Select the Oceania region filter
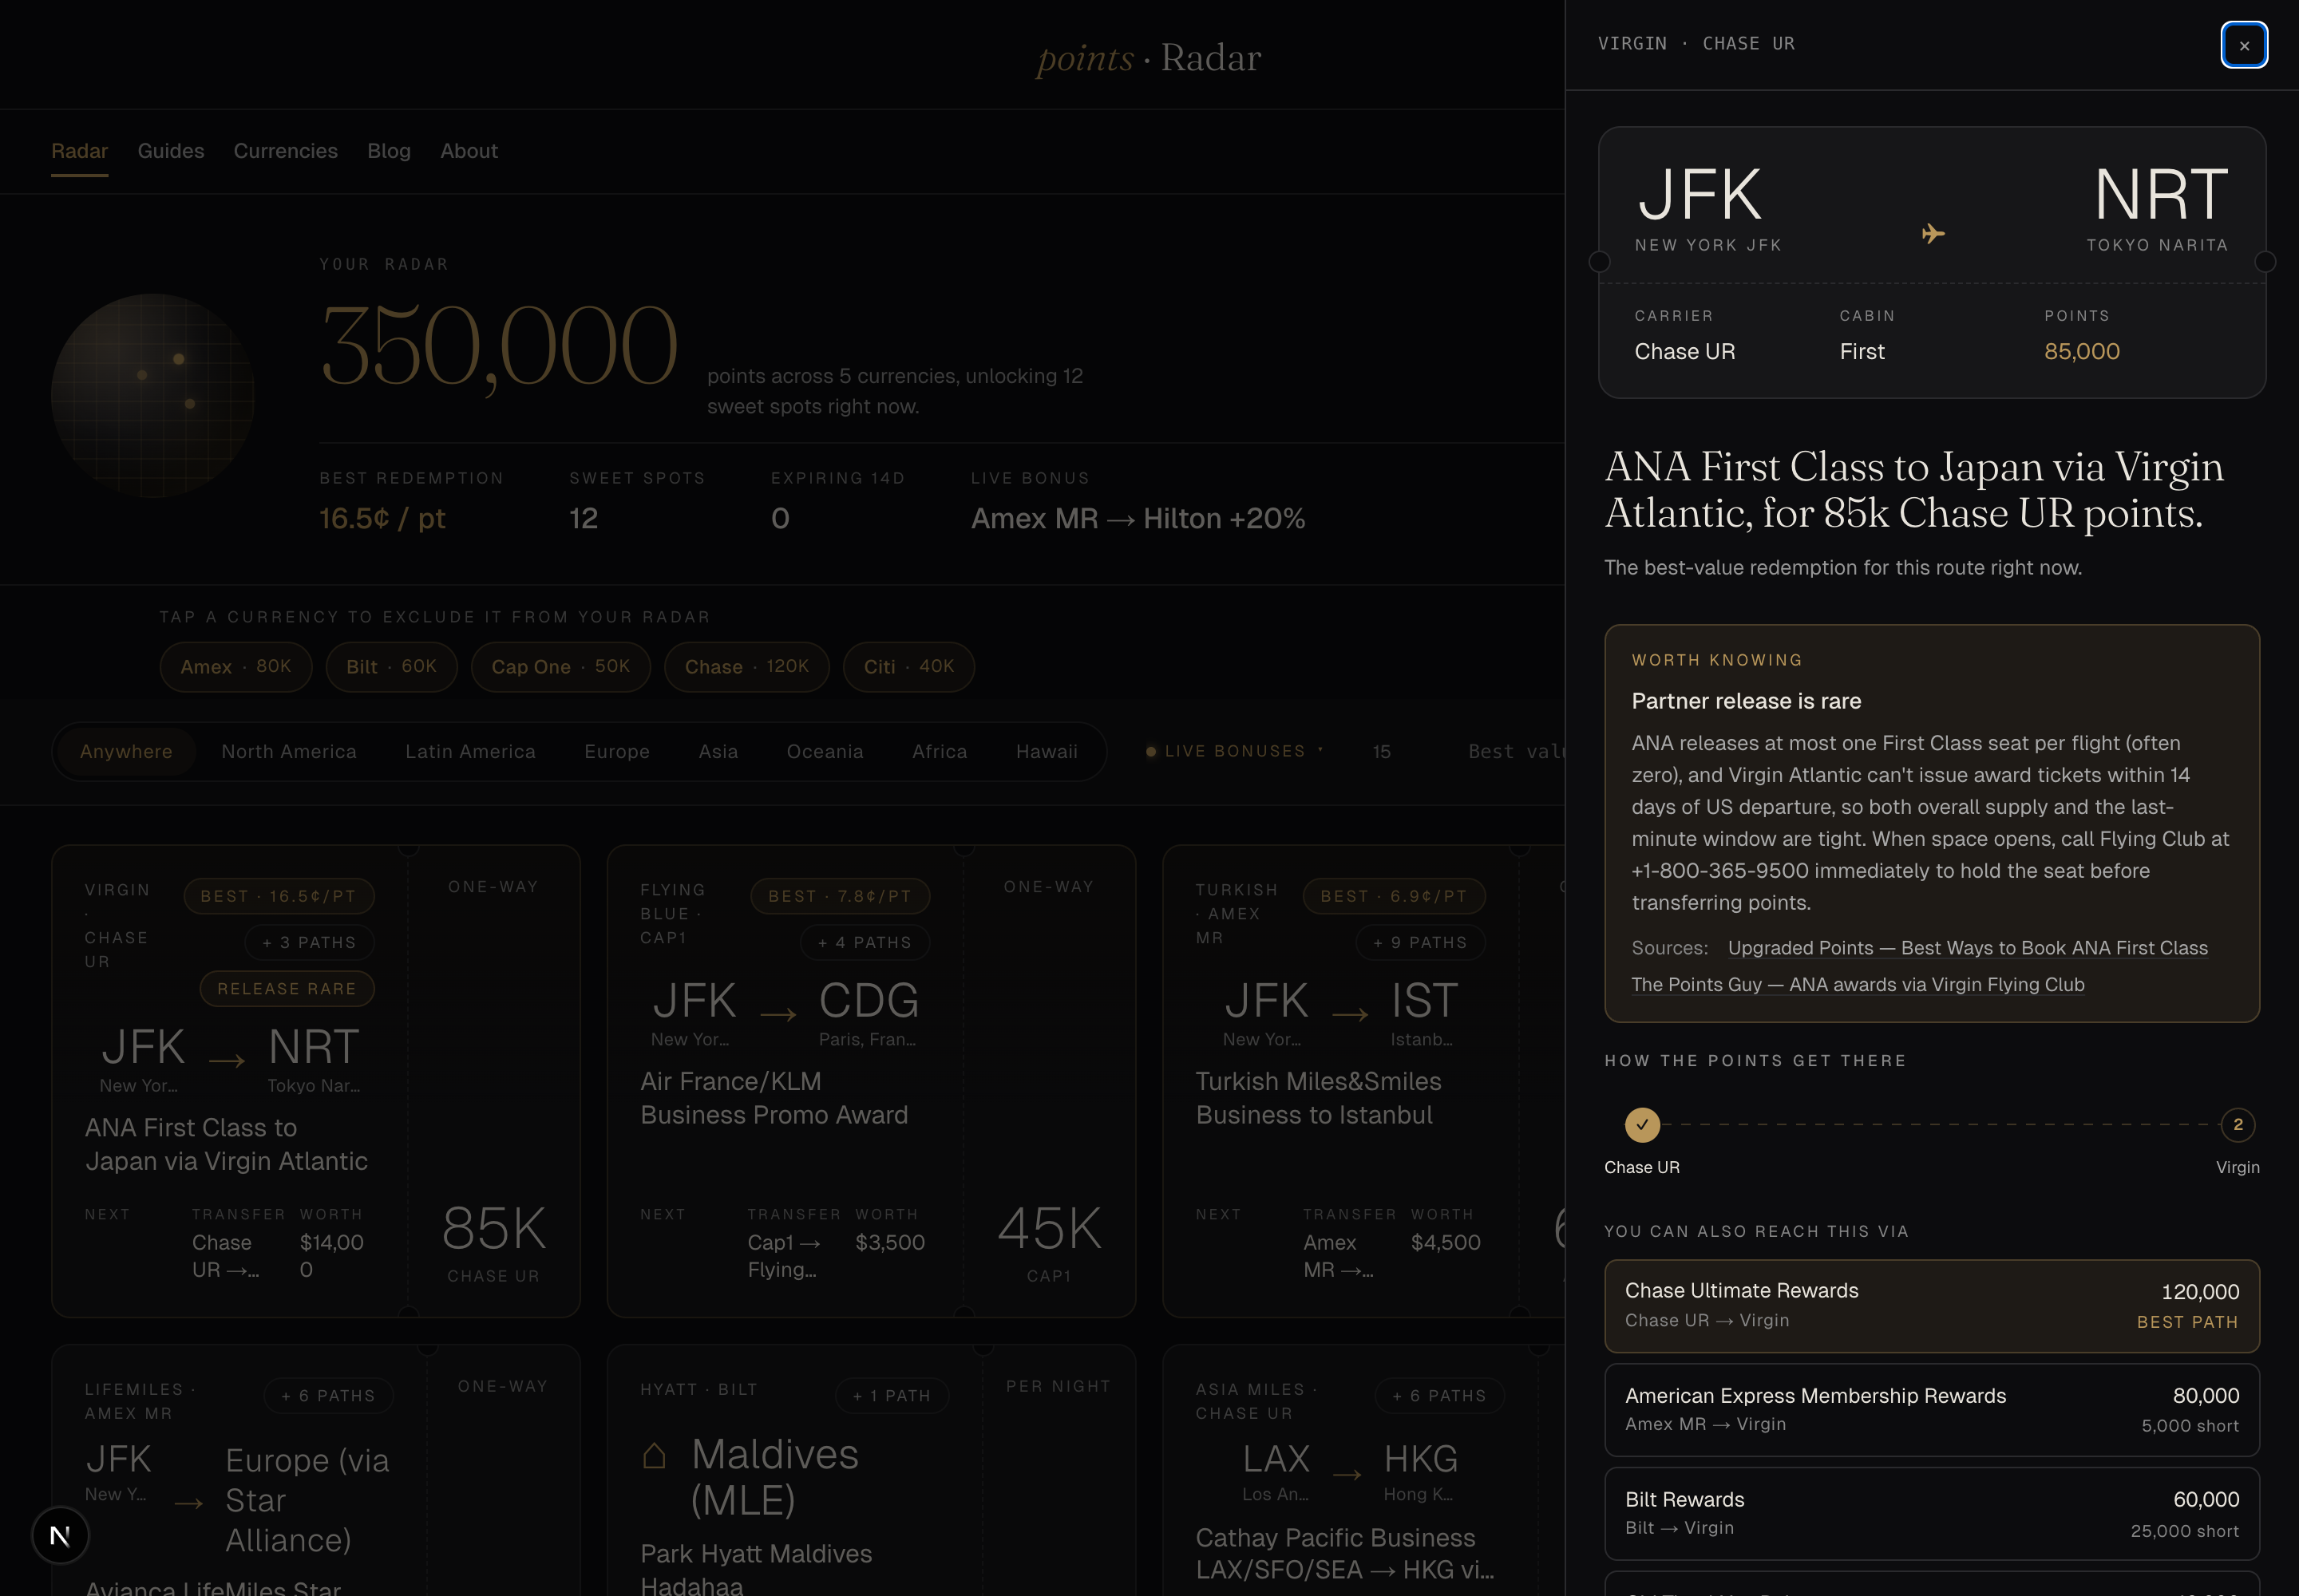 pos(825,751)
